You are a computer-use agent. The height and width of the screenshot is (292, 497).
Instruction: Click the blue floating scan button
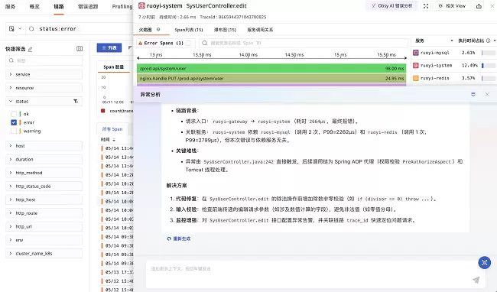484,262
